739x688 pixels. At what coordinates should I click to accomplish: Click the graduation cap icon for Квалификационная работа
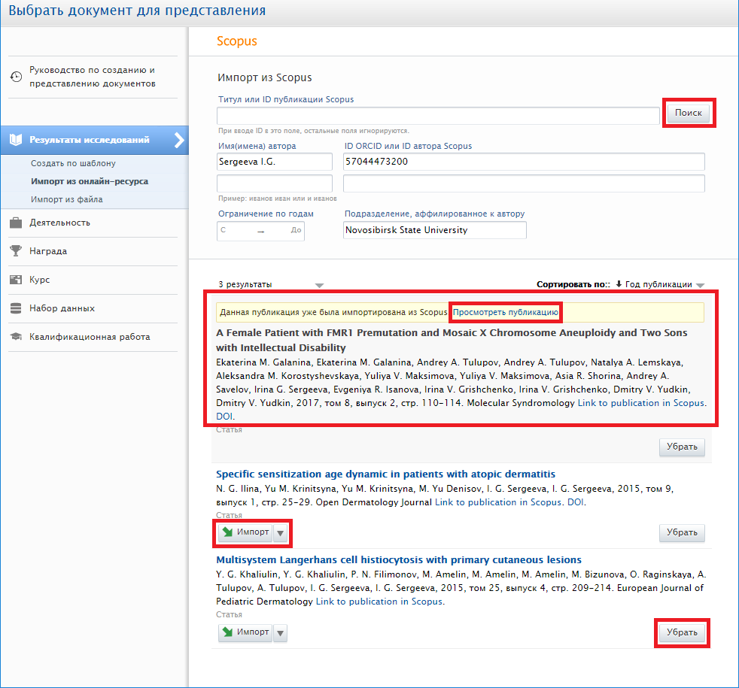pos(16,337)
